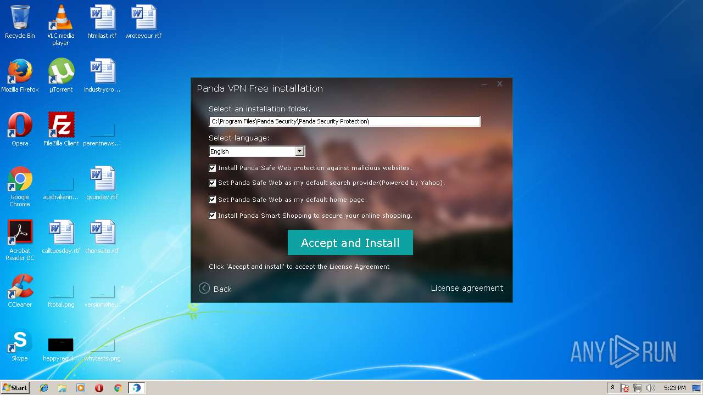Select the thensuite.rtf document
This screenshot has height=395, width=703.
[x=102, y=237]
